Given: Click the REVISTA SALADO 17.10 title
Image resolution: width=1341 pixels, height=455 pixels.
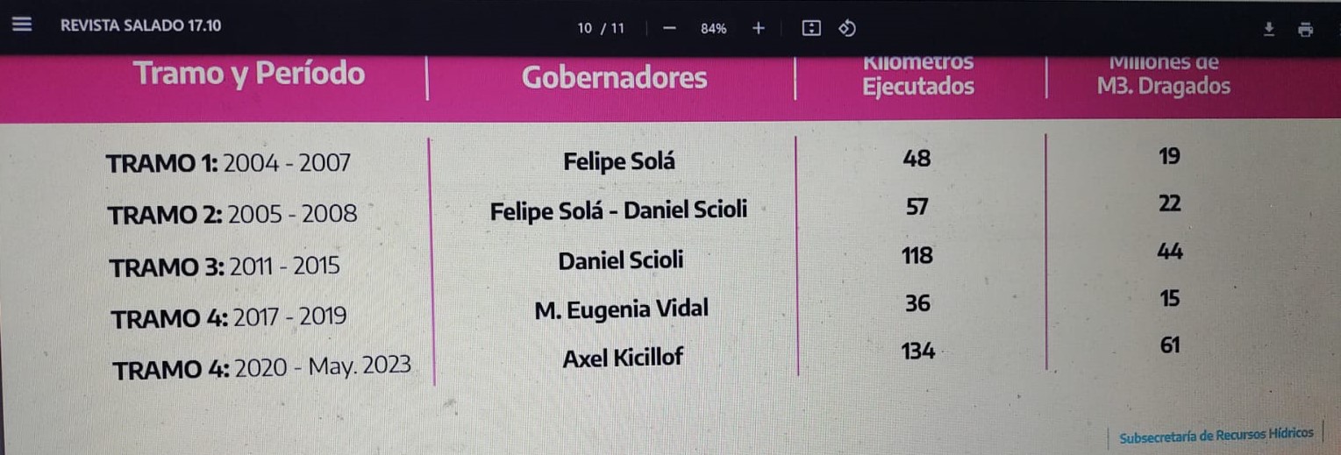Looking at the screenshot, I should tap(140, 25).
